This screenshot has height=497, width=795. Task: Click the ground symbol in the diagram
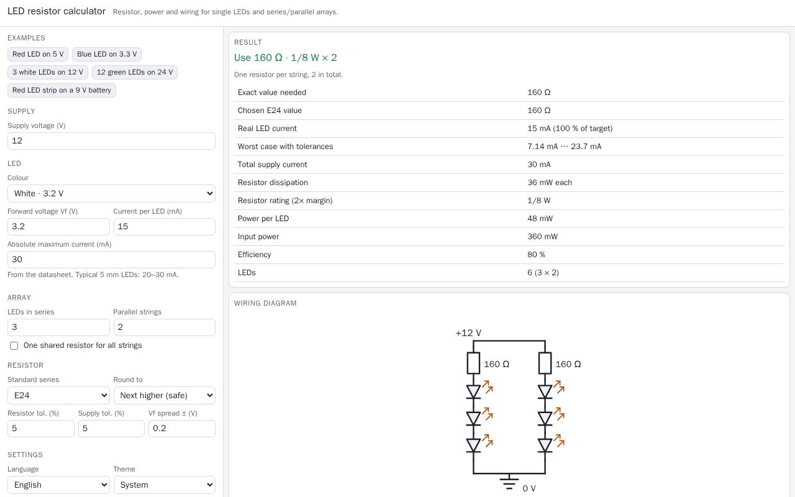509,483
